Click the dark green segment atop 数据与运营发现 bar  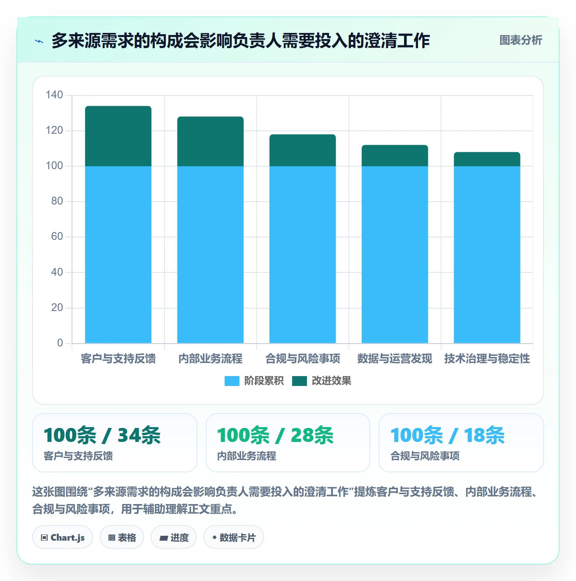395,156
